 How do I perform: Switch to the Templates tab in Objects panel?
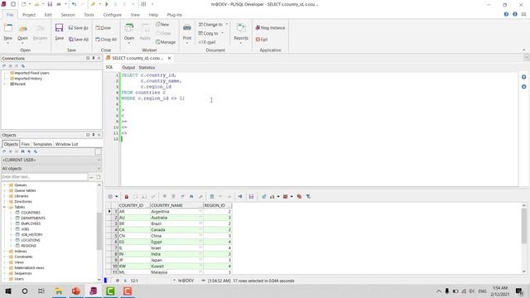[42, 144]
